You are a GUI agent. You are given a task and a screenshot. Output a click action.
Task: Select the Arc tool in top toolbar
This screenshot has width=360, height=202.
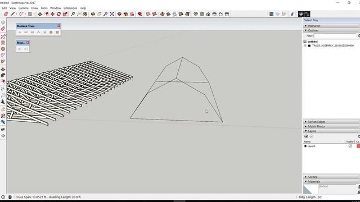coord(21,14)
